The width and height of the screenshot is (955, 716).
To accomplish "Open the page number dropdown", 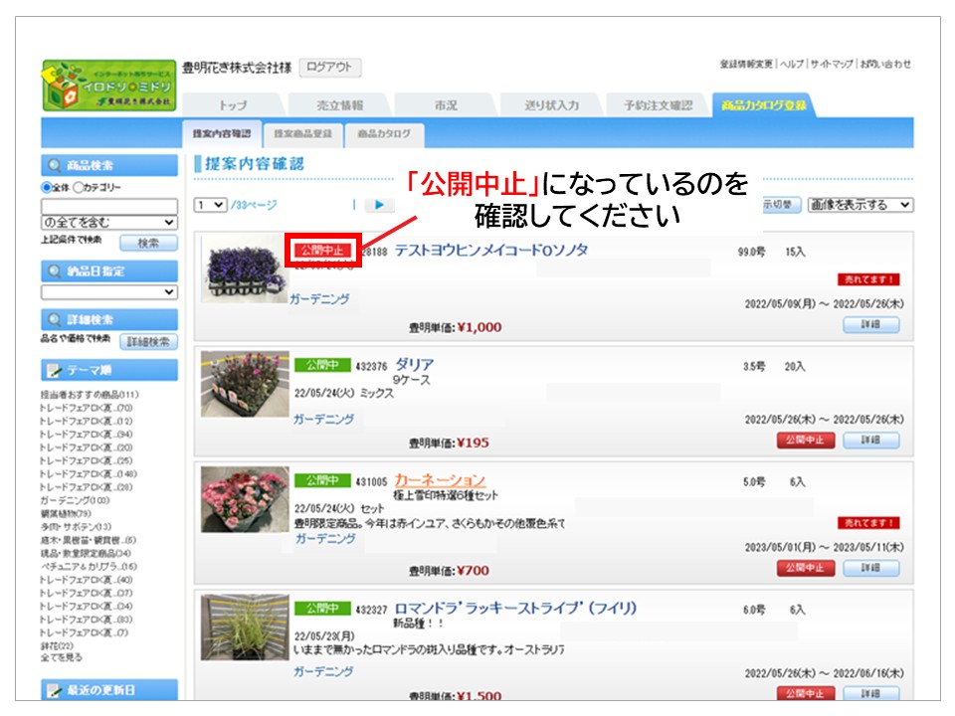I will pyautogui.click(x=210, y=205).
